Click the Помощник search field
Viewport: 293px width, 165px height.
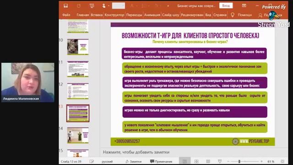click(x=245, y=15)
